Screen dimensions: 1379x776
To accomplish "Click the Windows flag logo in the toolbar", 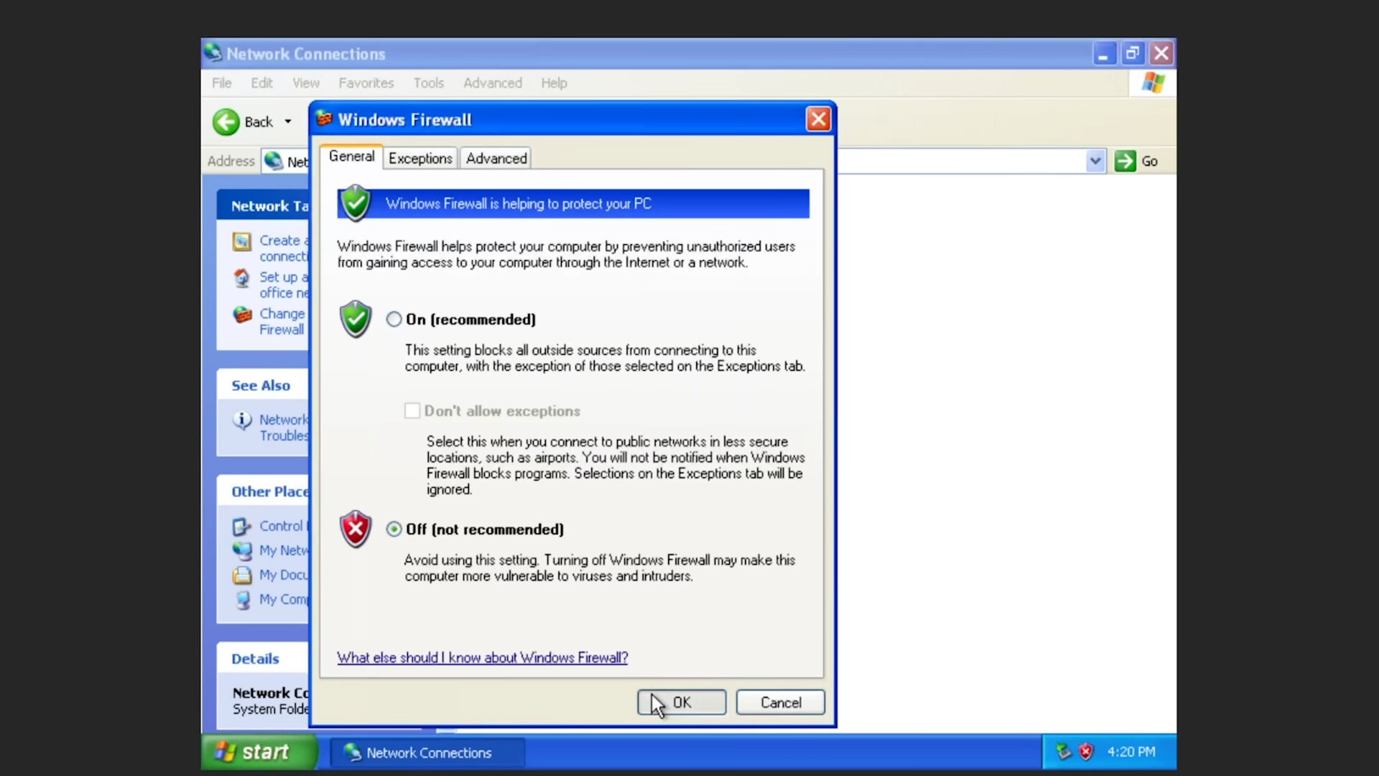I will tap(1153, 83).
